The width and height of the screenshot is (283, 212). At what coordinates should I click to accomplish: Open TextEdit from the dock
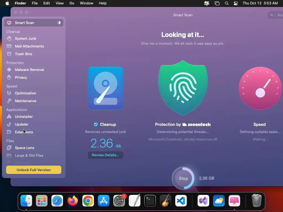135,201
